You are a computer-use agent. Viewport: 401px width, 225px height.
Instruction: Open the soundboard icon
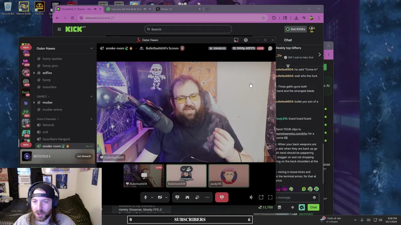click(x=197, y=197)
